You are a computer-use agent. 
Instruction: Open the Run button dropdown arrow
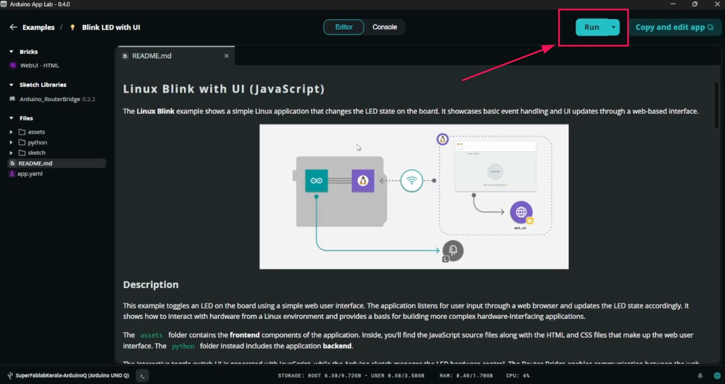tap(614, 27)
